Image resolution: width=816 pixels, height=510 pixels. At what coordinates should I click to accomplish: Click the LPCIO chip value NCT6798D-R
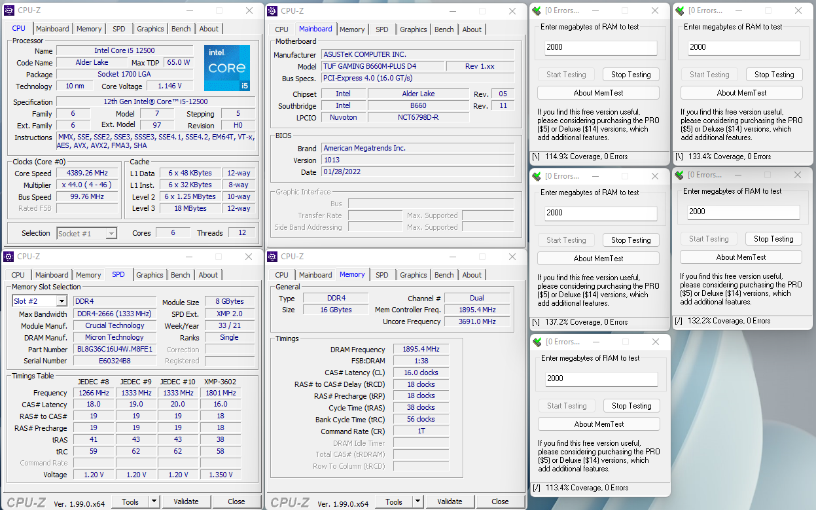click(x=418, y=118)
